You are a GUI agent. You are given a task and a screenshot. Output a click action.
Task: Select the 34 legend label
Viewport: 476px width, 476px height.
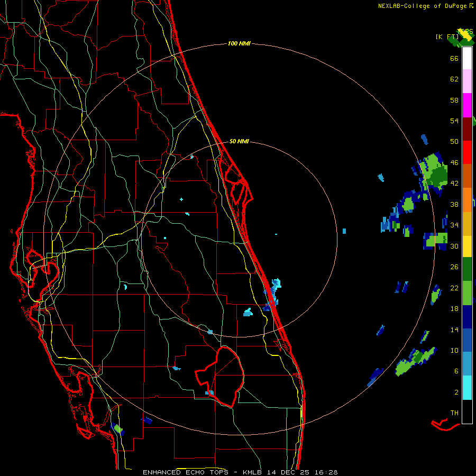click(x=454, y=225)
